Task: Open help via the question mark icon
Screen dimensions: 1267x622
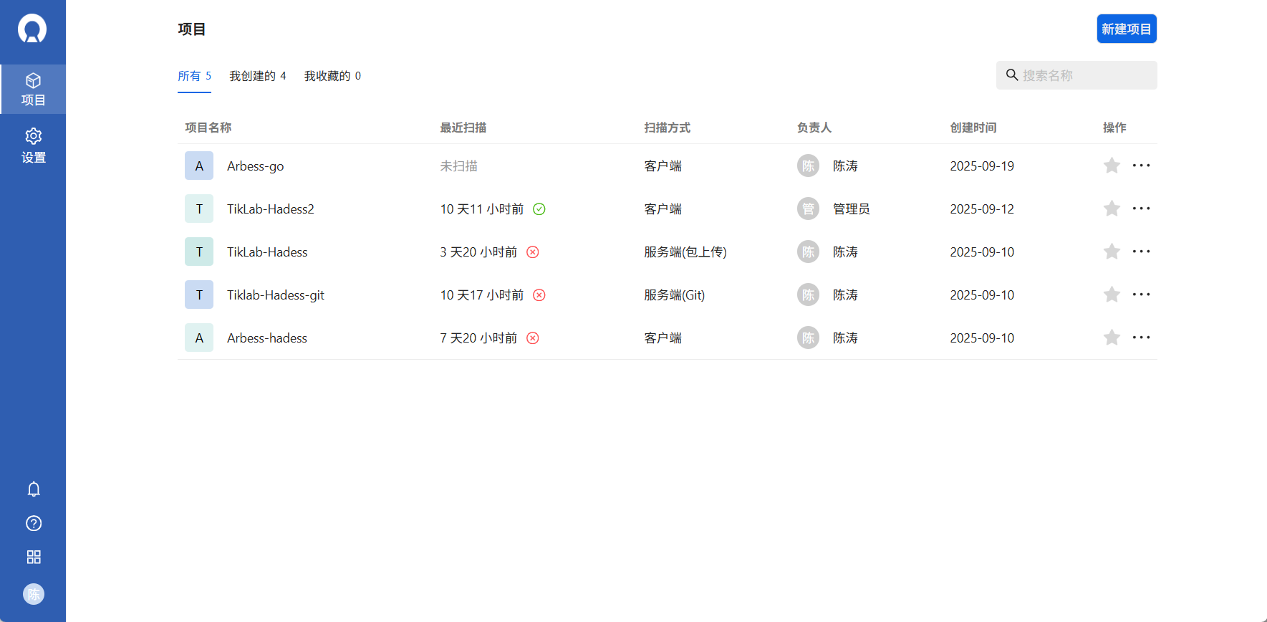Action: coord(33,523)
